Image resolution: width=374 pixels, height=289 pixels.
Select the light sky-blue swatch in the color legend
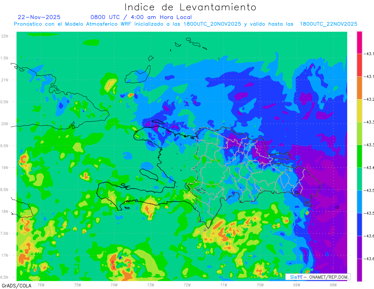(x=359, y=202)
